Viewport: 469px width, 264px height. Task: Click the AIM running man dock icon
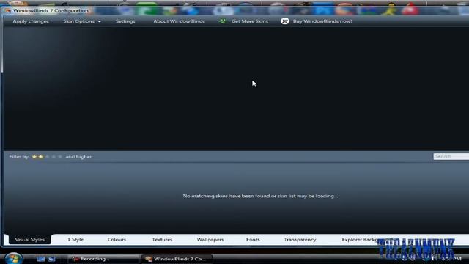[x=391, y=9]
